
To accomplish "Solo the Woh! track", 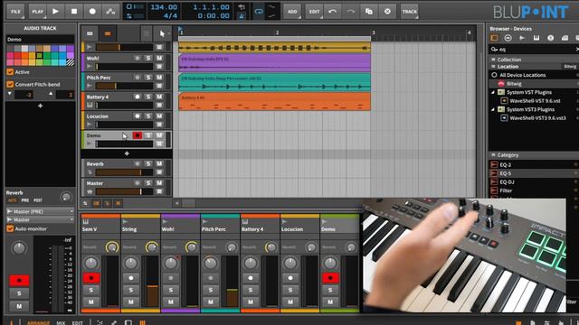I will 148,58.
